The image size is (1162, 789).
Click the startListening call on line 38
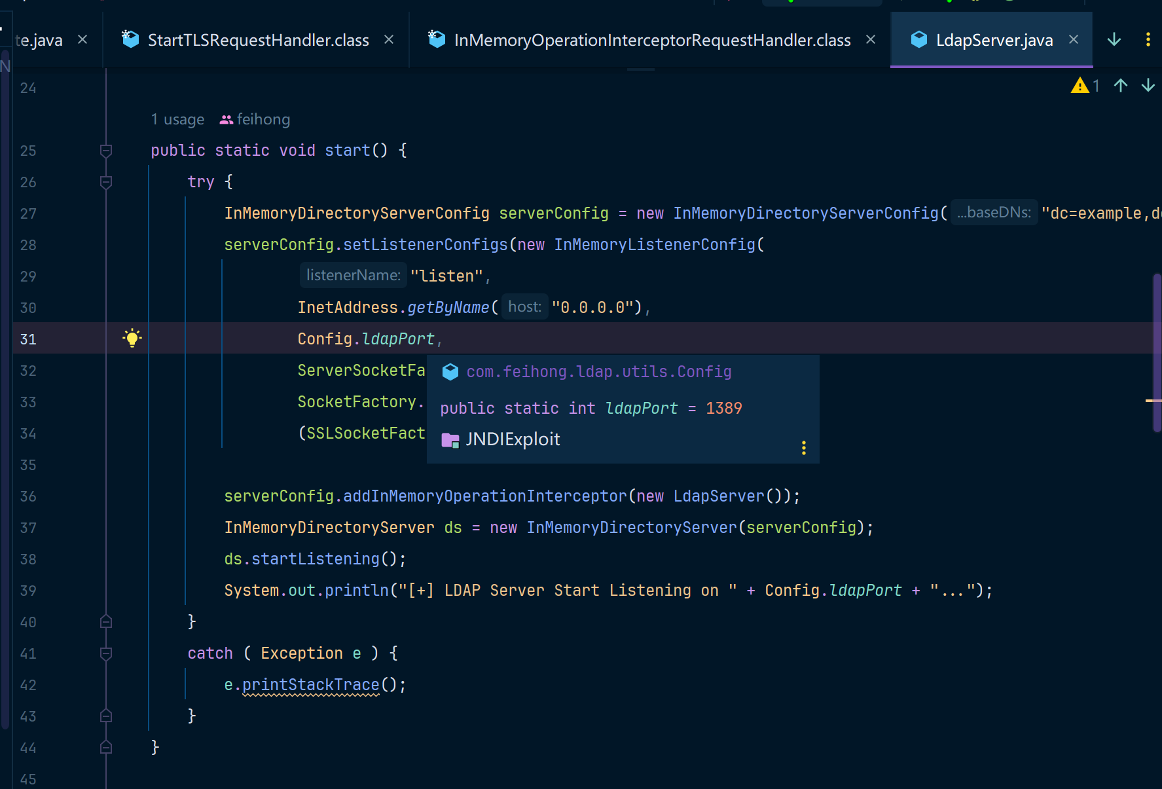[316, 559]
